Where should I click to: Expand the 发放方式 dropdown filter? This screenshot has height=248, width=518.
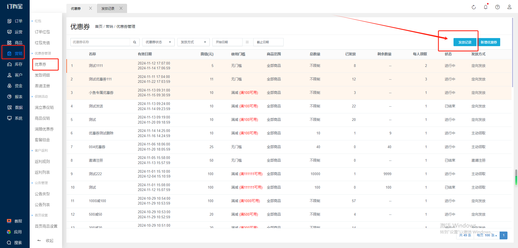click(193, 42)
